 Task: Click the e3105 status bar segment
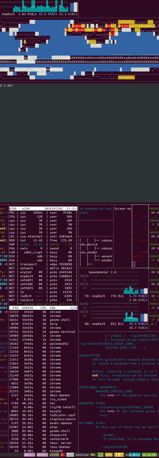[54, 455]
